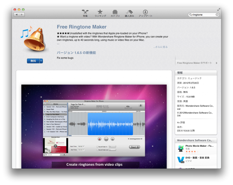Expand description with さらに見る link
The height and width of the screenshot is (185, 233).
pyautogui.click(x=160, y=47)
